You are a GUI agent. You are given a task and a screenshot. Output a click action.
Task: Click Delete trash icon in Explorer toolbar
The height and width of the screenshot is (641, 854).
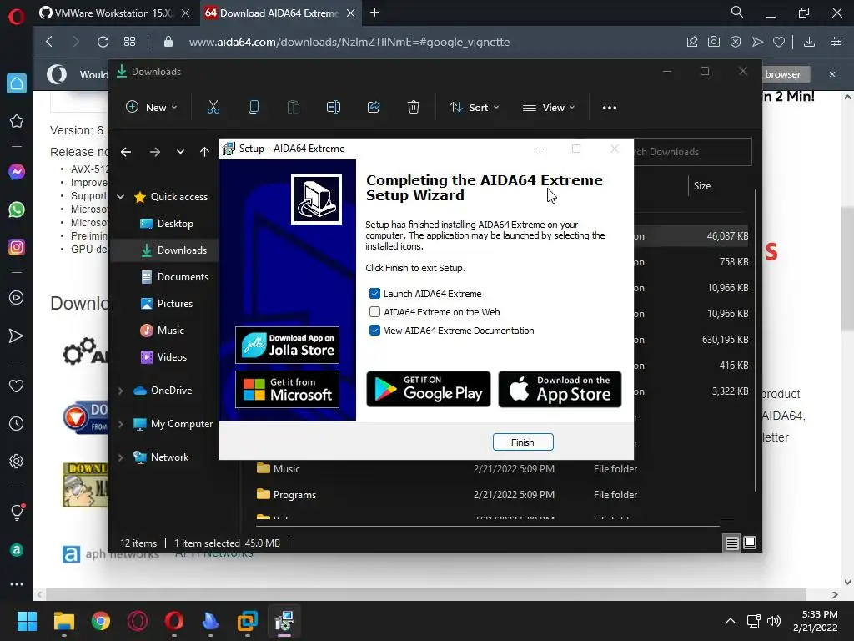pos(414,108)
